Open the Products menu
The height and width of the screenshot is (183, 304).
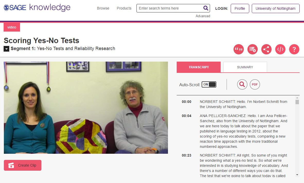[124, 8]
